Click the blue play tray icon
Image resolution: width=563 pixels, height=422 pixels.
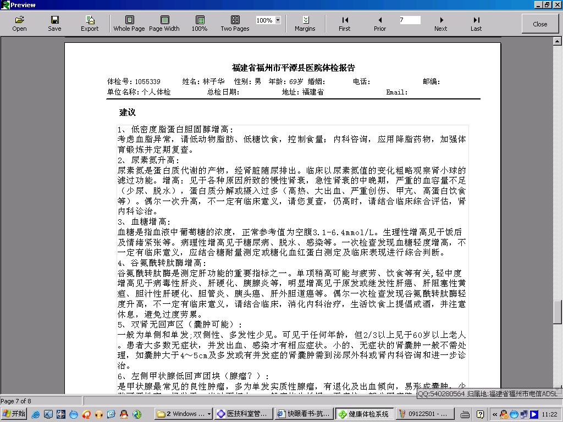534,414
